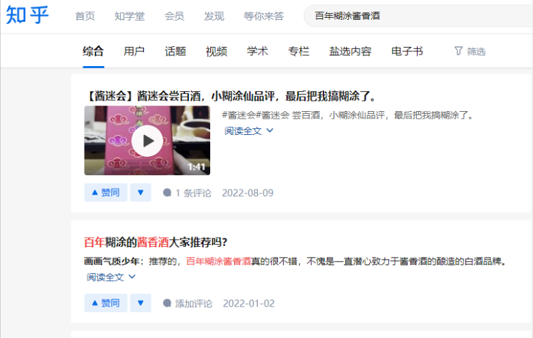This screenshot has width=533, height=338.
Task: Click the search box containing 百年糊涂酱香酒
Action: (418, 16)
